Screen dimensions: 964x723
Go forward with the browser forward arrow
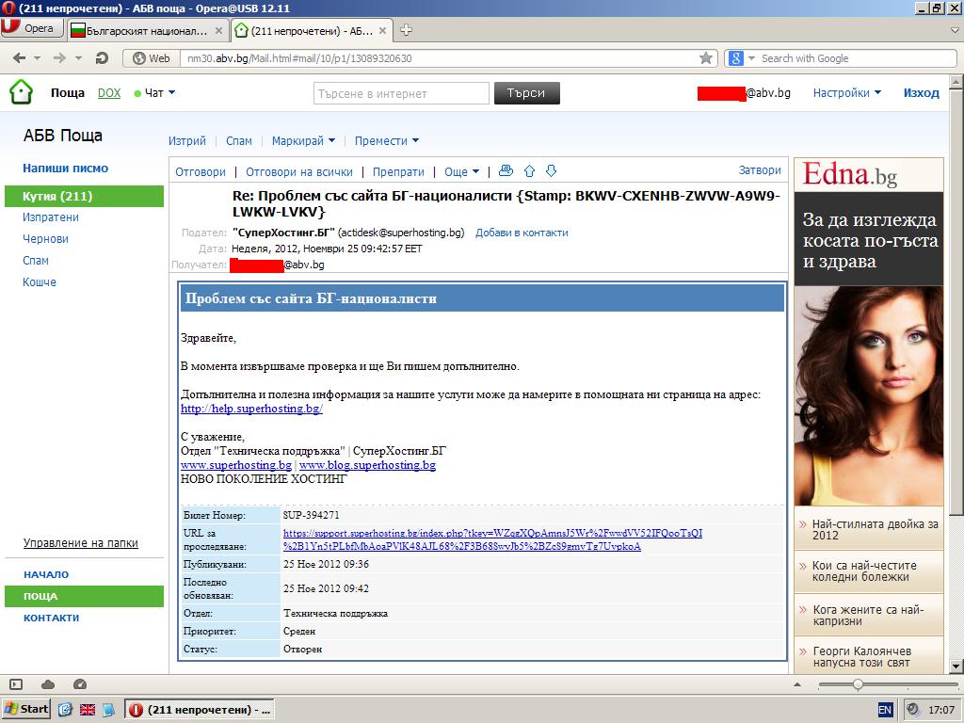(59, 57)
